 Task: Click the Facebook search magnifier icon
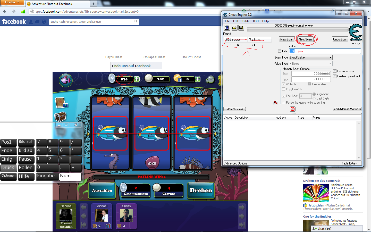[x=136, y=22]
